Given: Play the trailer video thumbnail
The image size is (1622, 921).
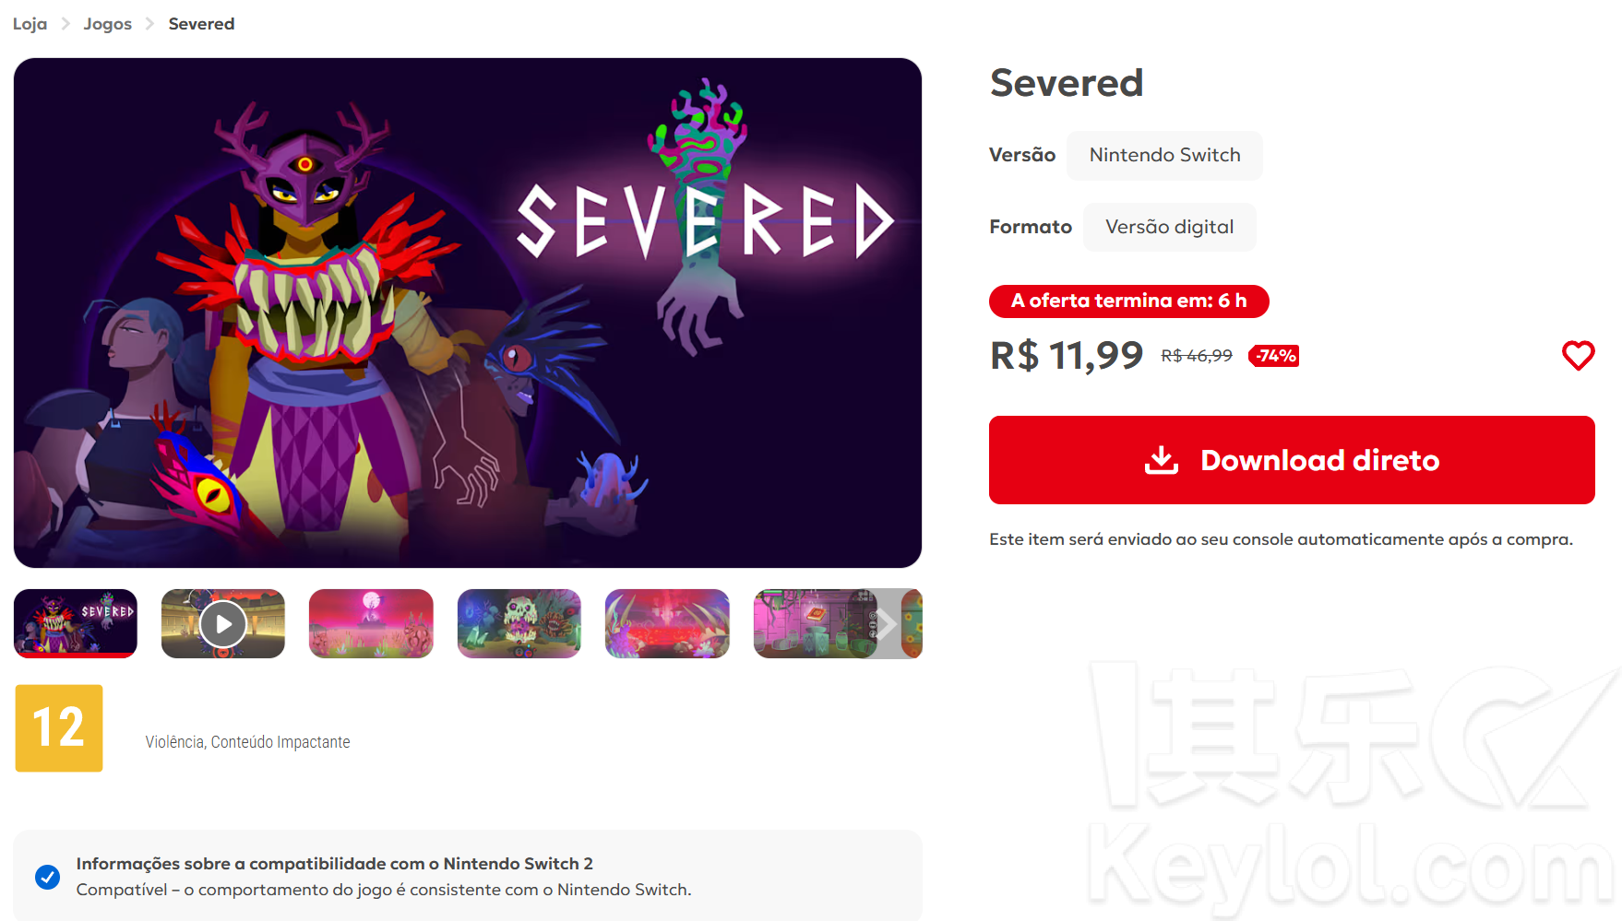Looking at the screenshot, I should click(x=222, y=624).
